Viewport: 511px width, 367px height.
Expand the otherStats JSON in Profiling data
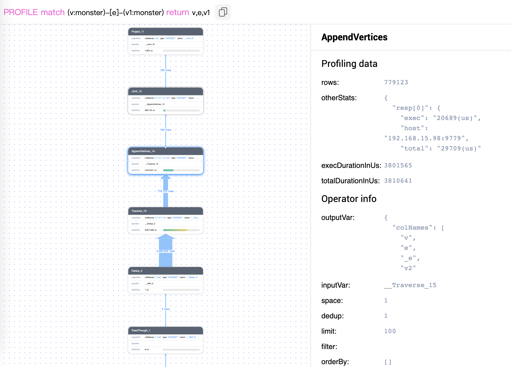(385, 98)
